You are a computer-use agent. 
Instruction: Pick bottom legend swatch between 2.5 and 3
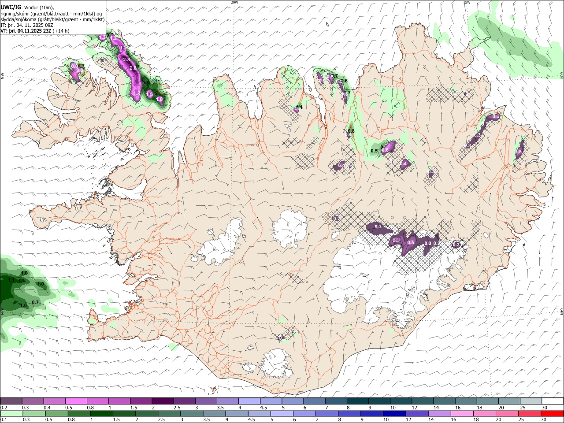169,413
